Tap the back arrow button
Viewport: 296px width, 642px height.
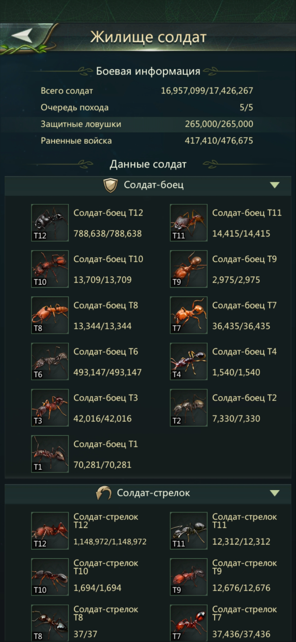tap(22, 36)
